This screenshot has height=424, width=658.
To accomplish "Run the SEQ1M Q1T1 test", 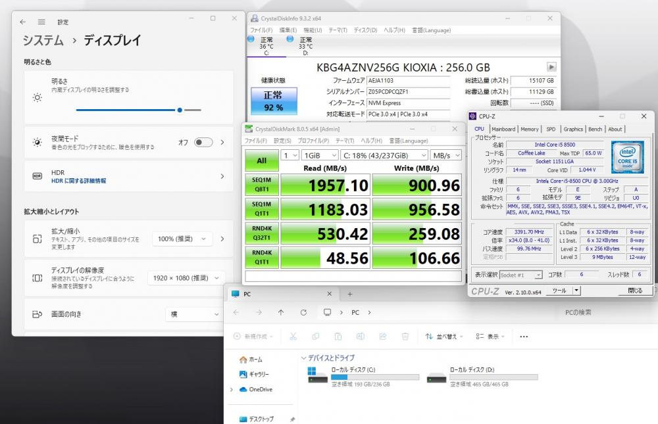I will point(261,209).
